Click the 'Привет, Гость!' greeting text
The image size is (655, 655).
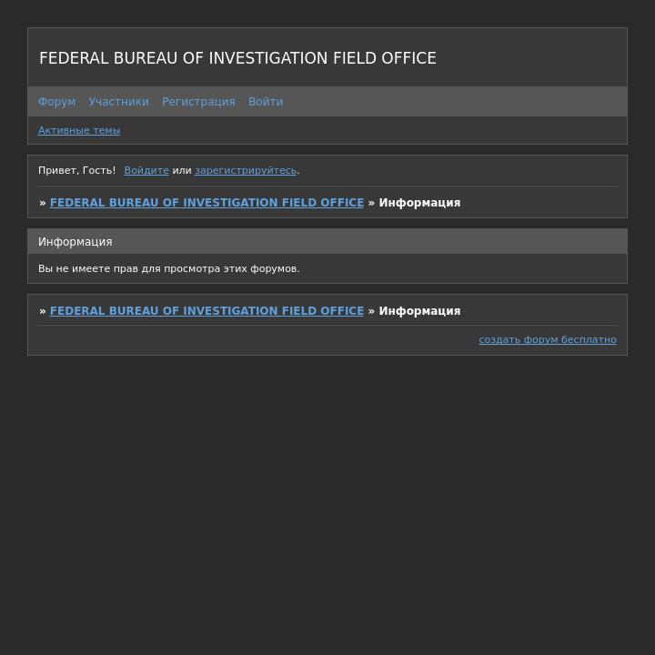click(x=76, y=170)
